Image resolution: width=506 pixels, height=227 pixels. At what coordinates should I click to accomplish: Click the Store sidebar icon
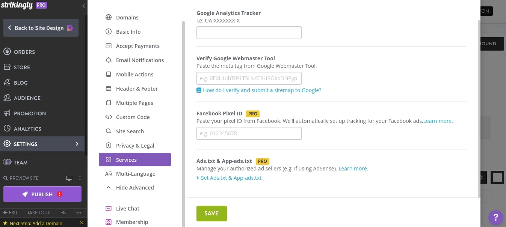coord(8,67)
